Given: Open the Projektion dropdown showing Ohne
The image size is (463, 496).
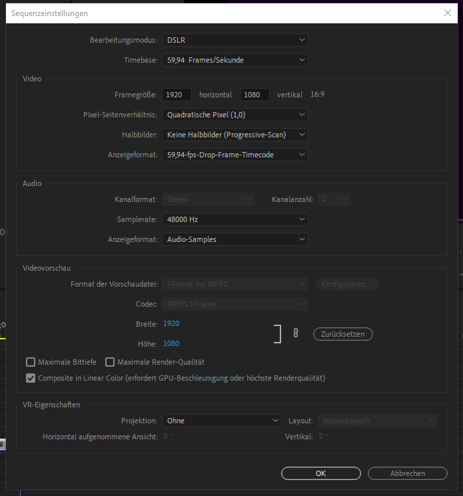Looking at the screenshot, I should click(x=222, y=421).
